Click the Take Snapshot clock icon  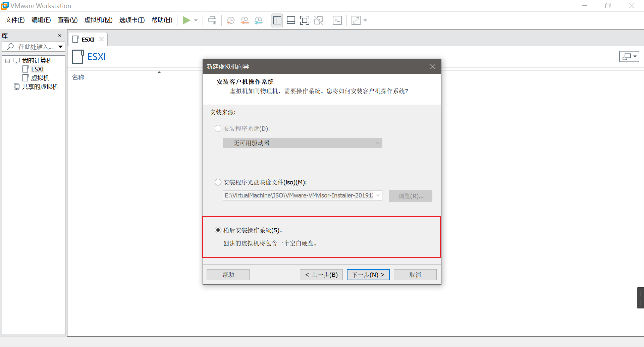click(230, 20)
